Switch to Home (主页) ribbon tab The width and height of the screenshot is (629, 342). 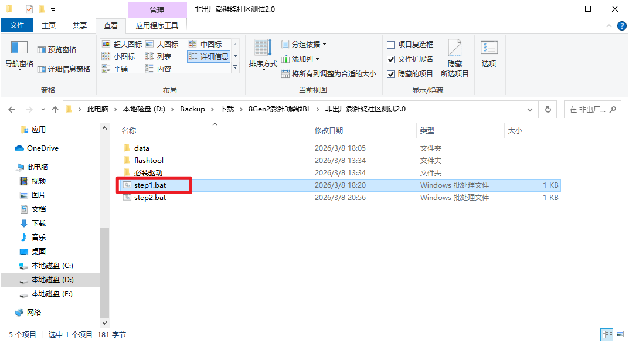(x=49, y=26)
